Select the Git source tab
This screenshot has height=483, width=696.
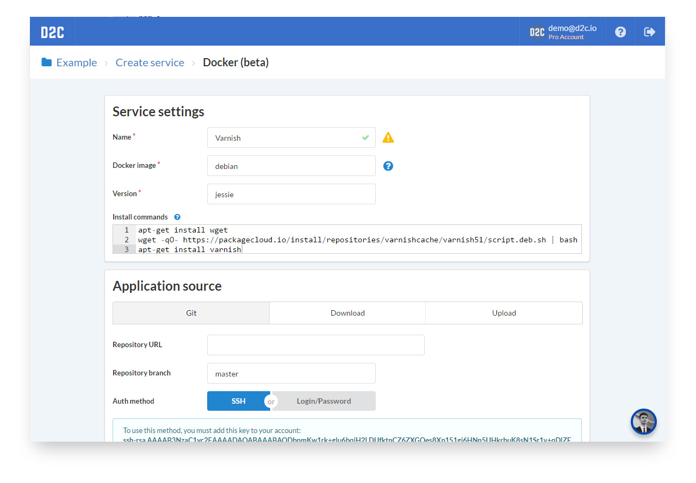click(191, 313)
